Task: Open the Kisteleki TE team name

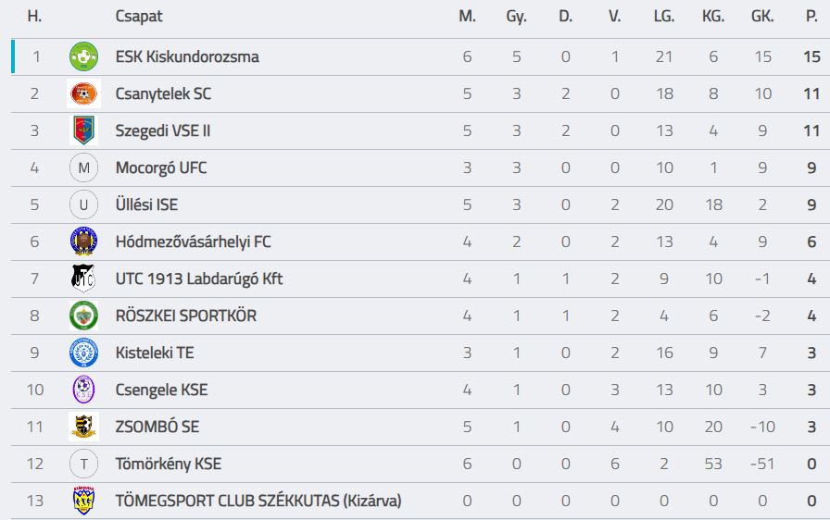Action: 155,353
